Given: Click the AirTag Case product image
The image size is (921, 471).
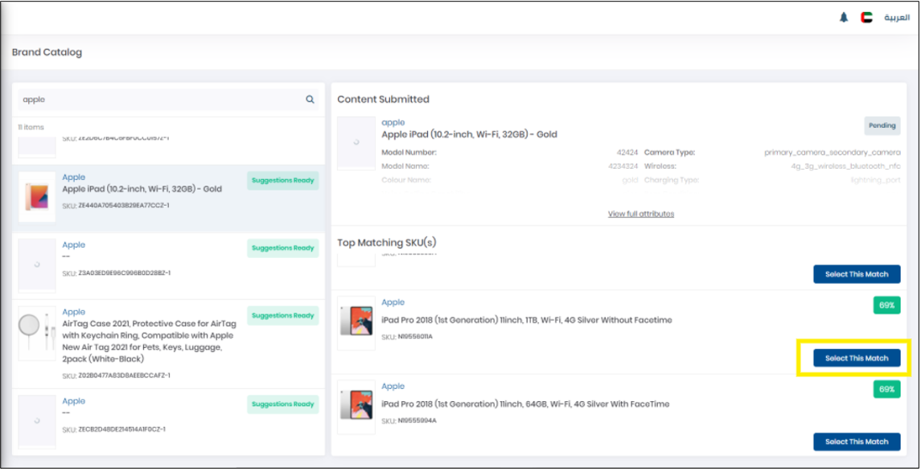Looking at the screenshot, I should point(37,331).
